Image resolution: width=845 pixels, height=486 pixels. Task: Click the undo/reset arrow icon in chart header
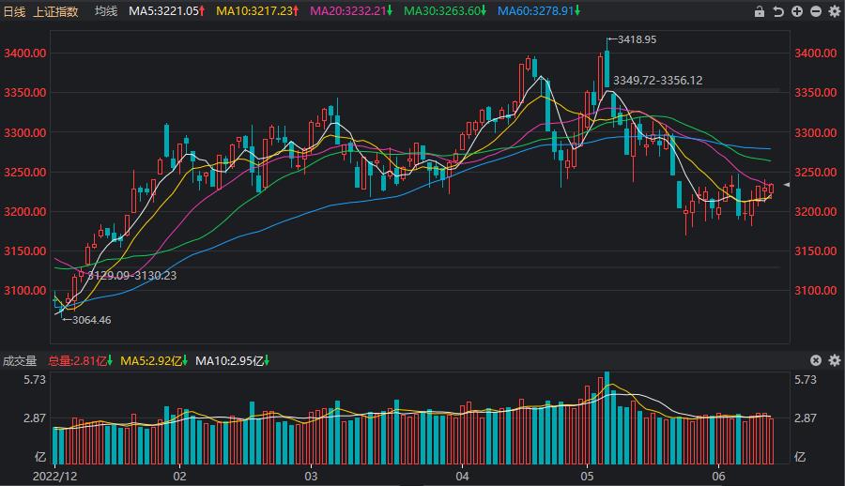(x=778, y=11)
